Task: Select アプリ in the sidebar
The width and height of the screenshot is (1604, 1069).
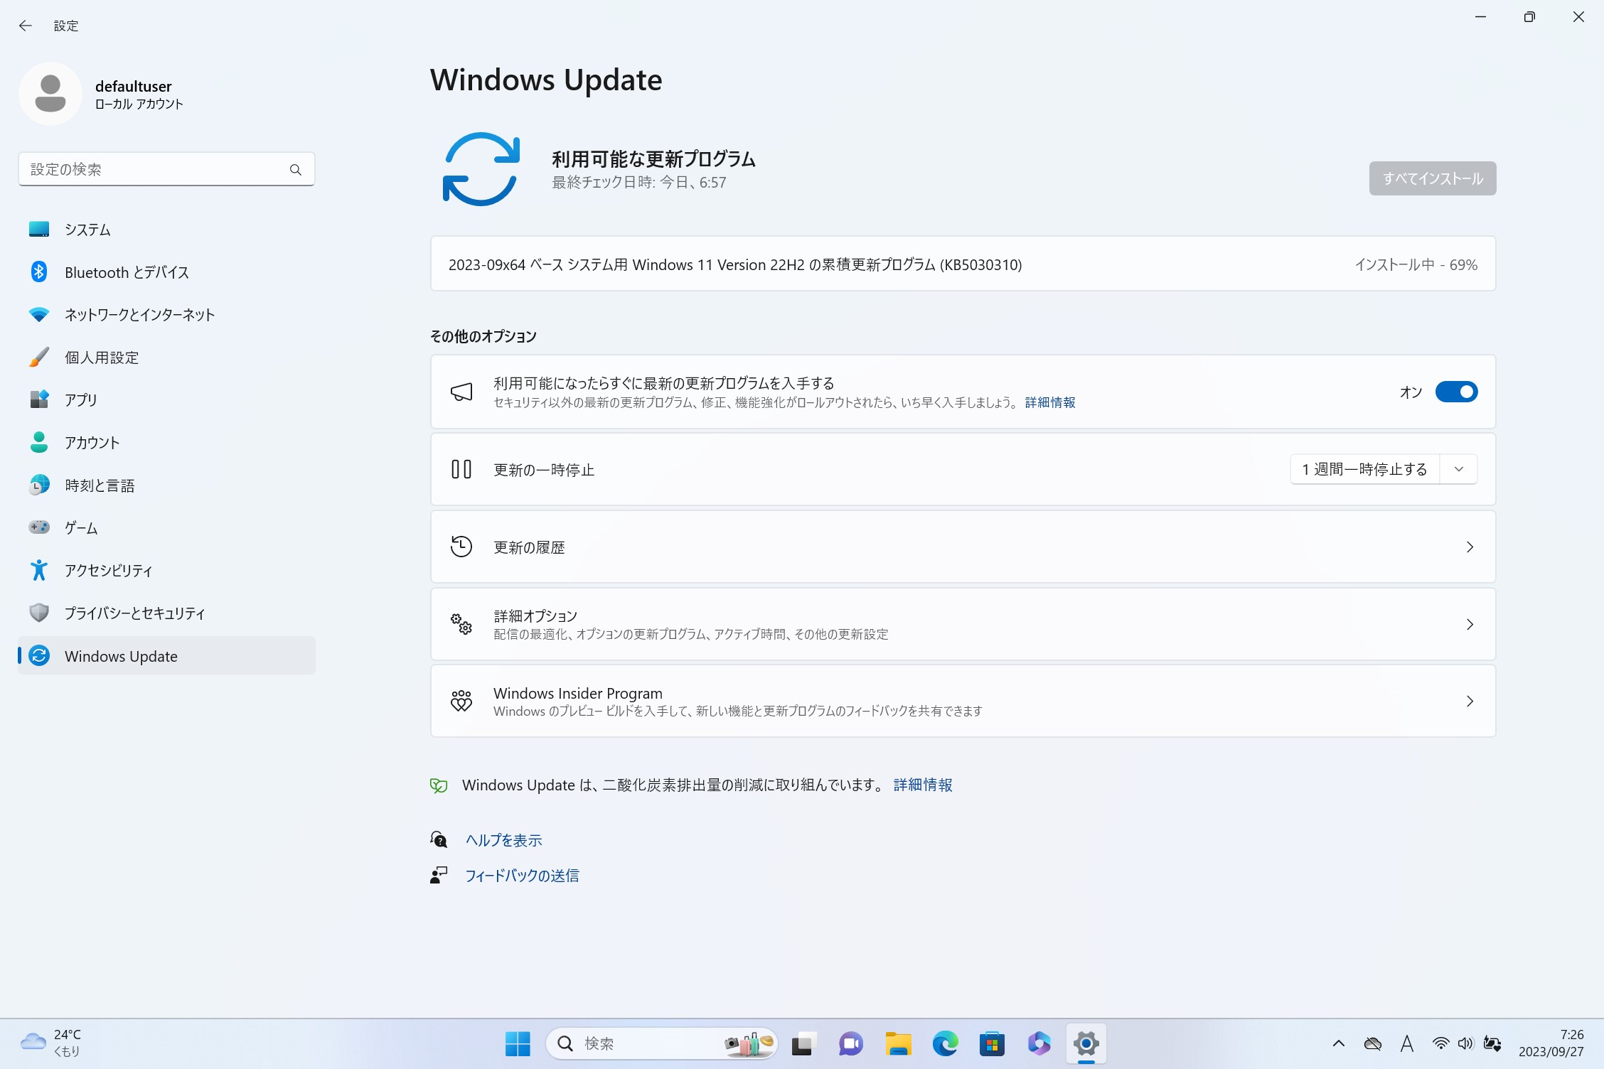Action: click(166, 400)
